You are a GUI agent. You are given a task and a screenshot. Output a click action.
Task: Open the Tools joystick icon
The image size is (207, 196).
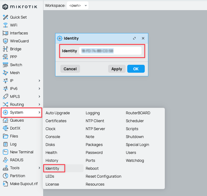click(x=5, y=168)
